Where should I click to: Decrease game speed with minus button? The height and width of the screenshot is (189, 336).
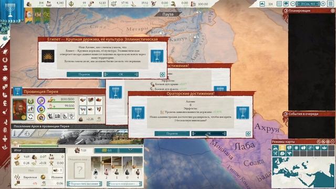coord(293,4)
